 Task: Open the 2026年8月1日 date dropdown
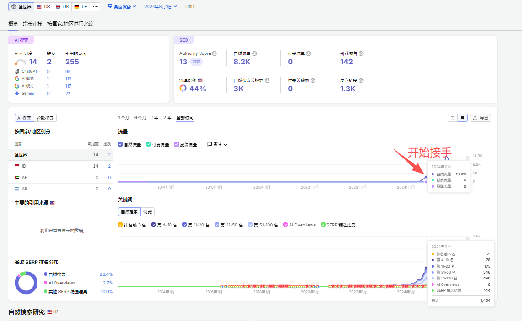coord(160,7)
